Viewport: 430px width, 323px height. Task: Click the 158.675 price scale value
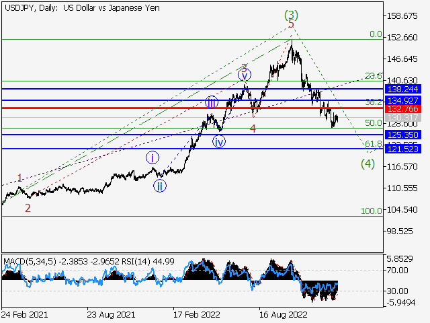(402, 16)
